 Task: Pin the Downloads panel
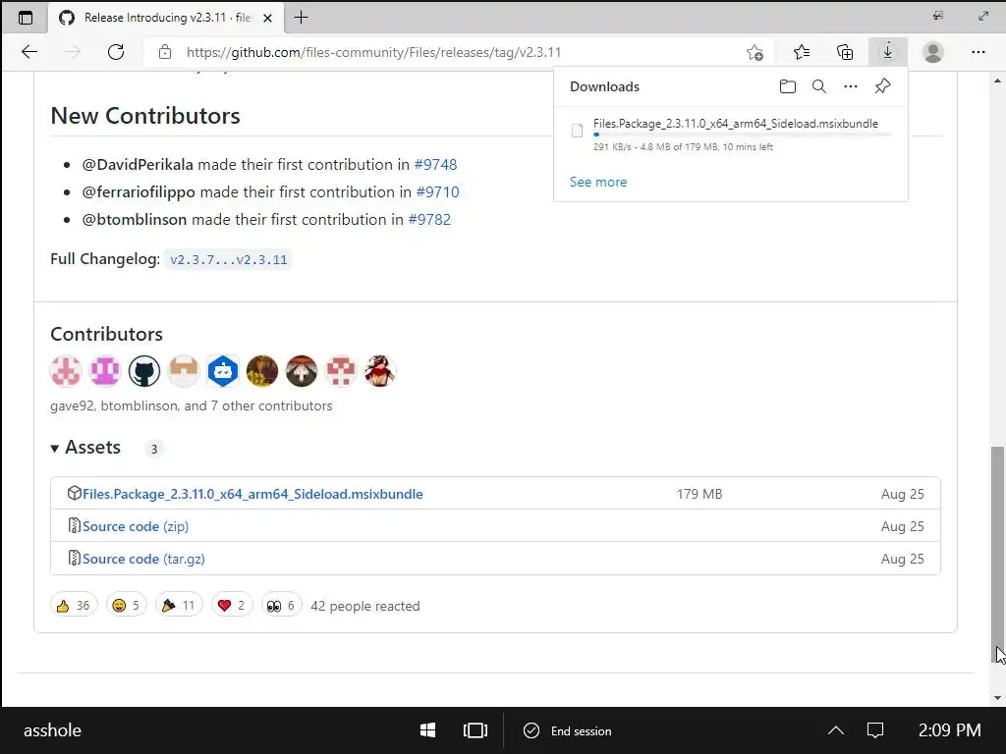click(883, 86)
